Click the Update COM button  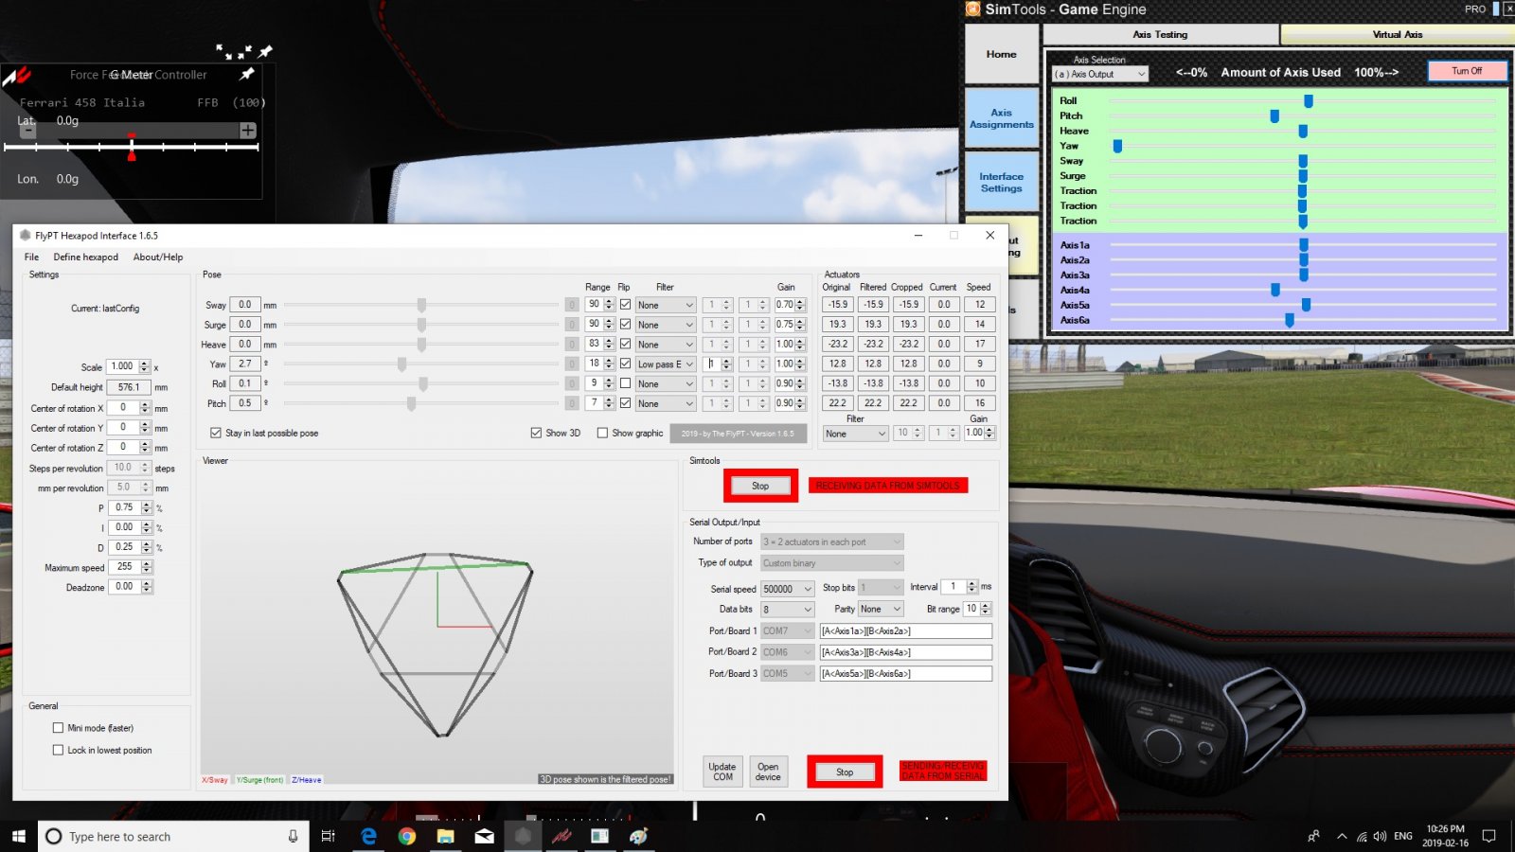722,772
